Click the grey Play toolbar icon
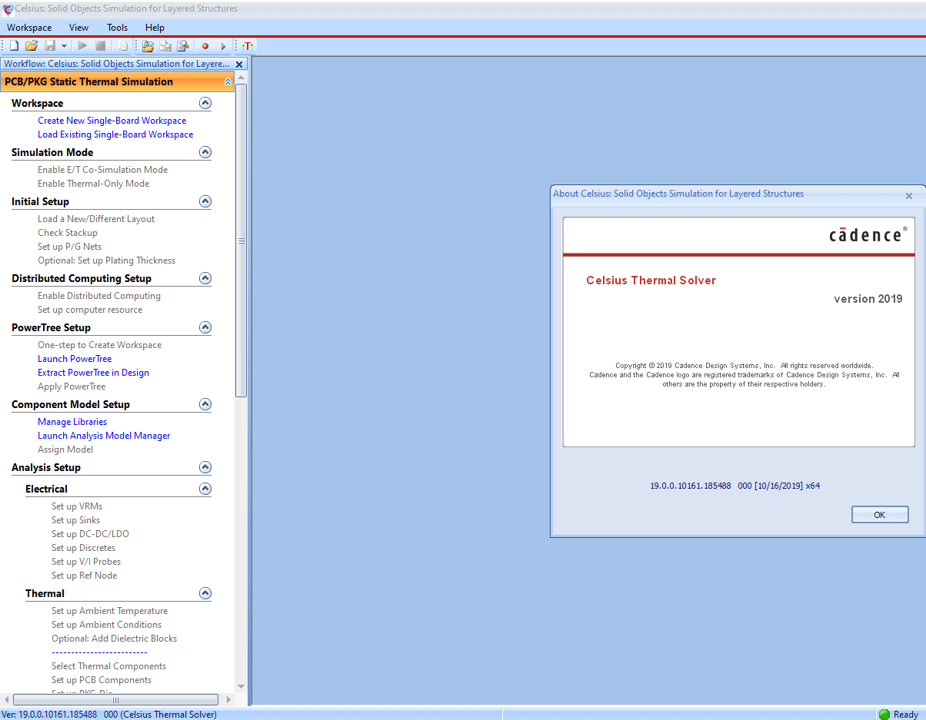Viewport: 926px width, 720px height. point(83,46)
